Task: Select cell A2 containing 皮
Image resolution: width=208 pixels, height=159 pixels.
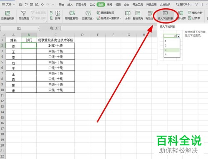Action: [13, 46]
